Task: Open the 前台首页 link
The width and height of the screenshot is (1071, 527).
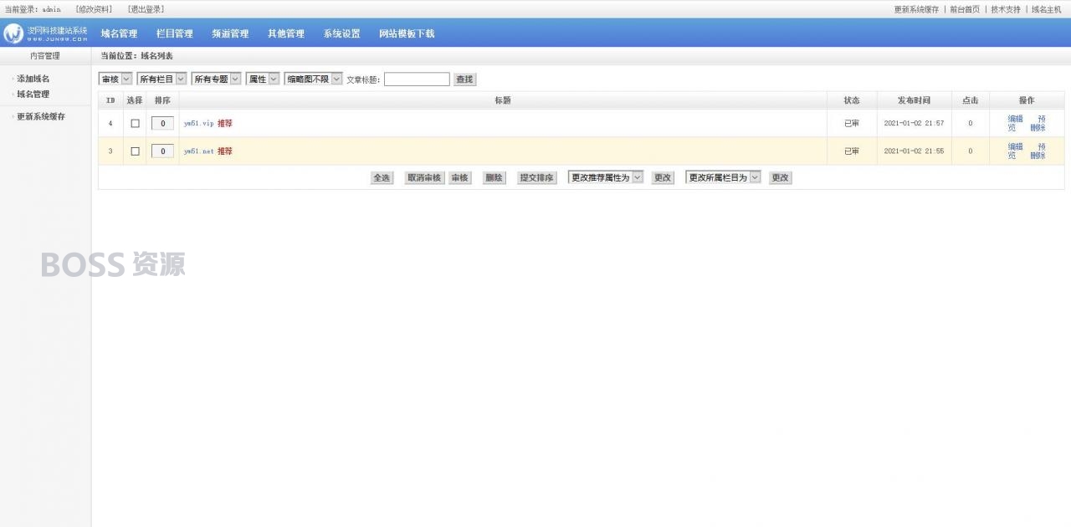Action: pos(964,9)
